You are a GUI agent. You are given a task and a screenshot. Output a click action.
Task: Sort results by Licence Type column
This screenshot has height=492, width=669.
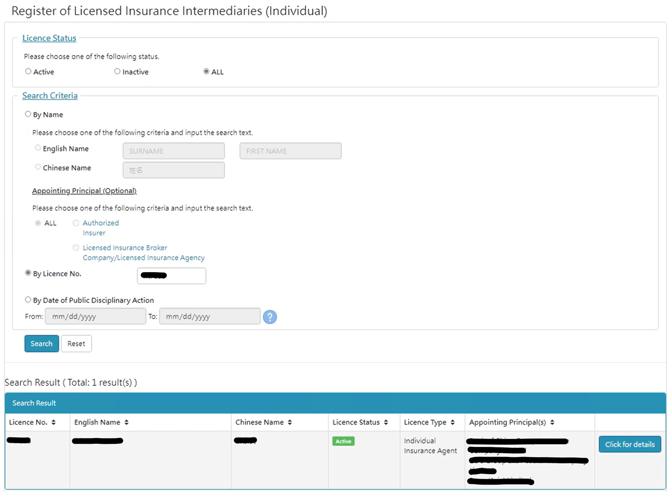pos(453,422)
